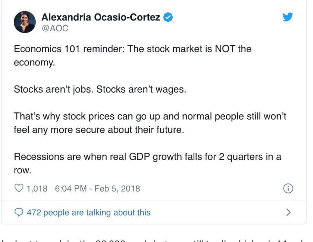Click the 1,018 likes count
The width and height of the screenshot is (313, 242).
[x=37, y=188]
